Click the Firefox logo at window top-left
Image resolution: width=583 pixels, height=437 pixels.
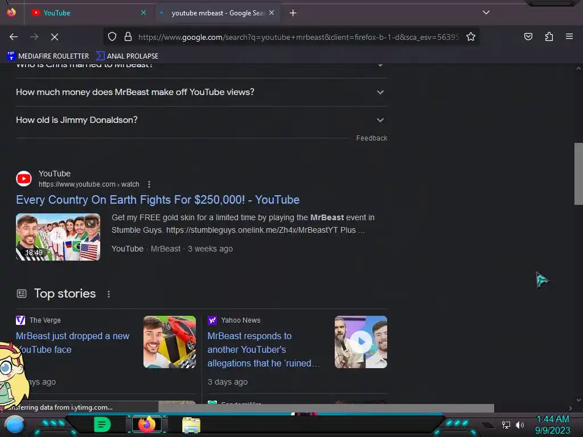11,13
